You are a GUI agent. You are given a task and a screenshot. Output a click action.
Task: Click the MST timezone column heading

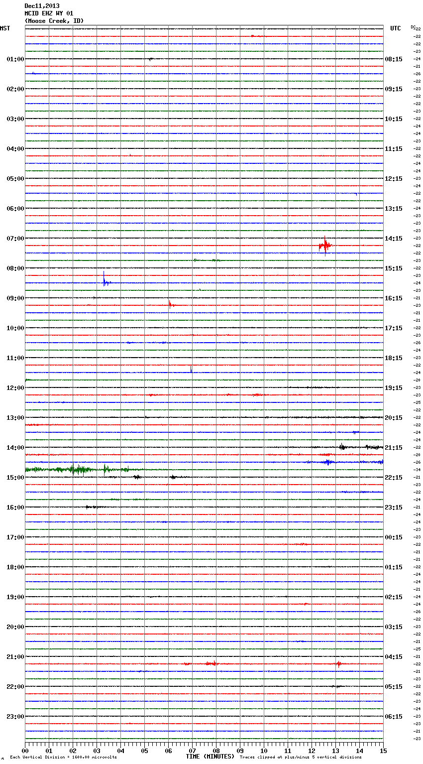5,28
